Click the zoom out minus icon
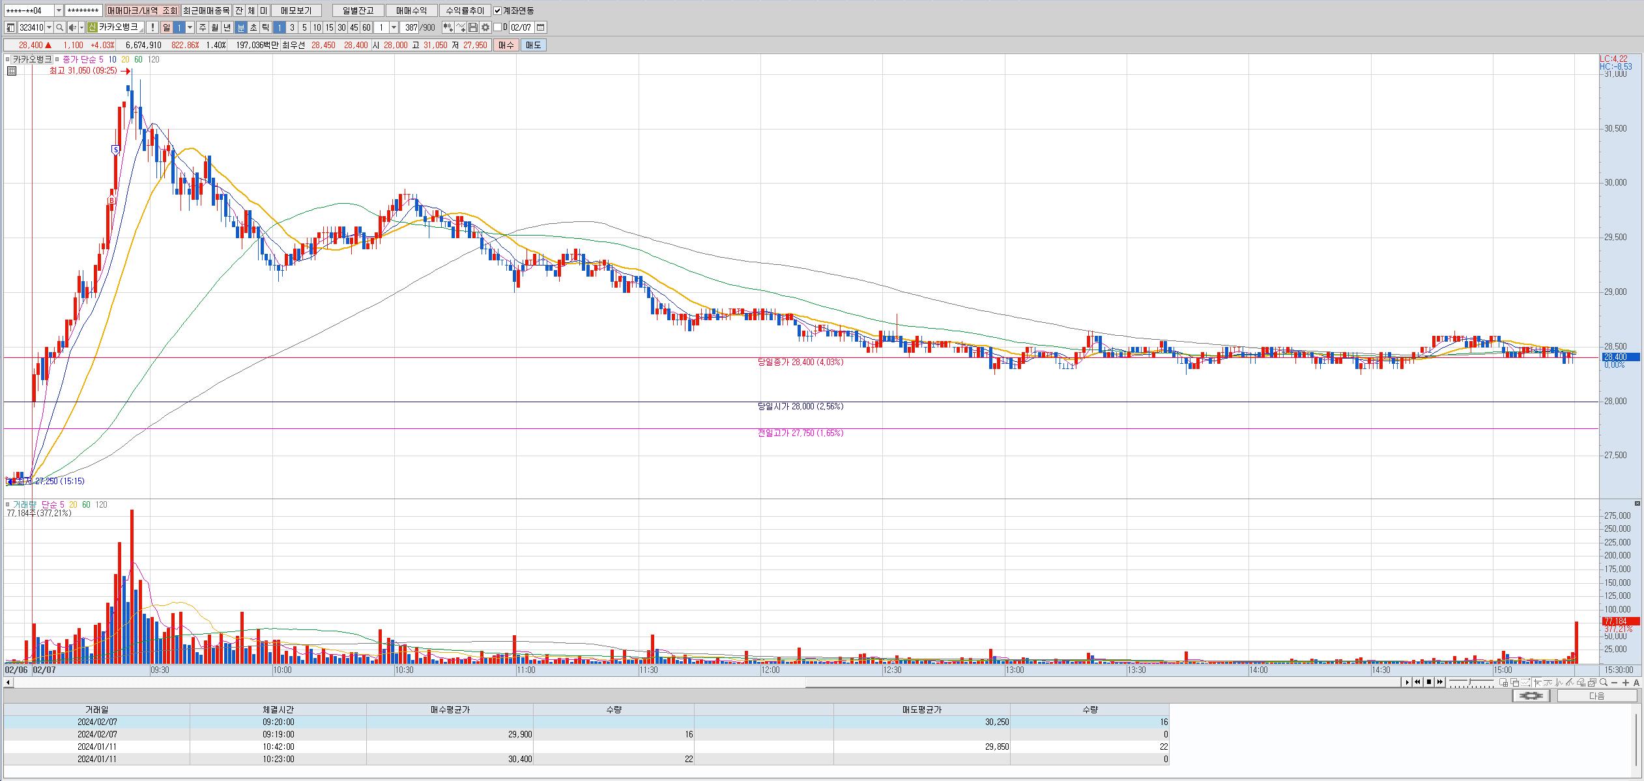 coord(1615,683)
